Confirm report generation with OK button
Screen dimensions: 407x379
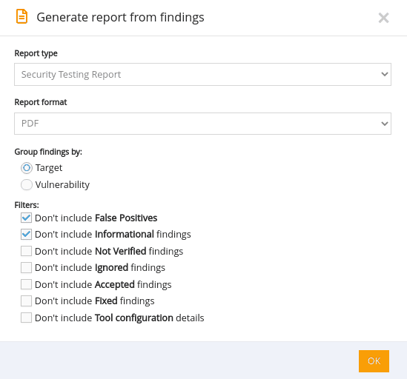[x=374, y=361]
